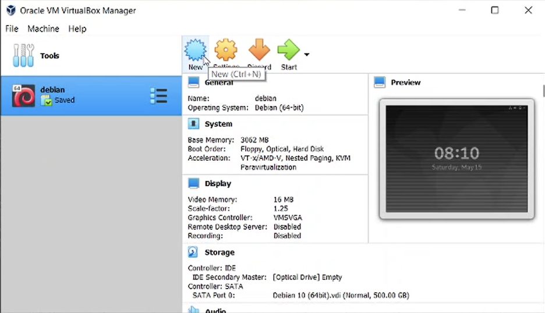Click the Storage section disk icon
This screenshot has height=313, width=545.
(193, 252)
